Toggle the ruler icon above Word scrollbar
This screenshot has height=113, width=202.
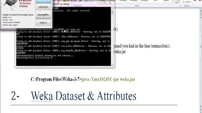coord(201,11)
